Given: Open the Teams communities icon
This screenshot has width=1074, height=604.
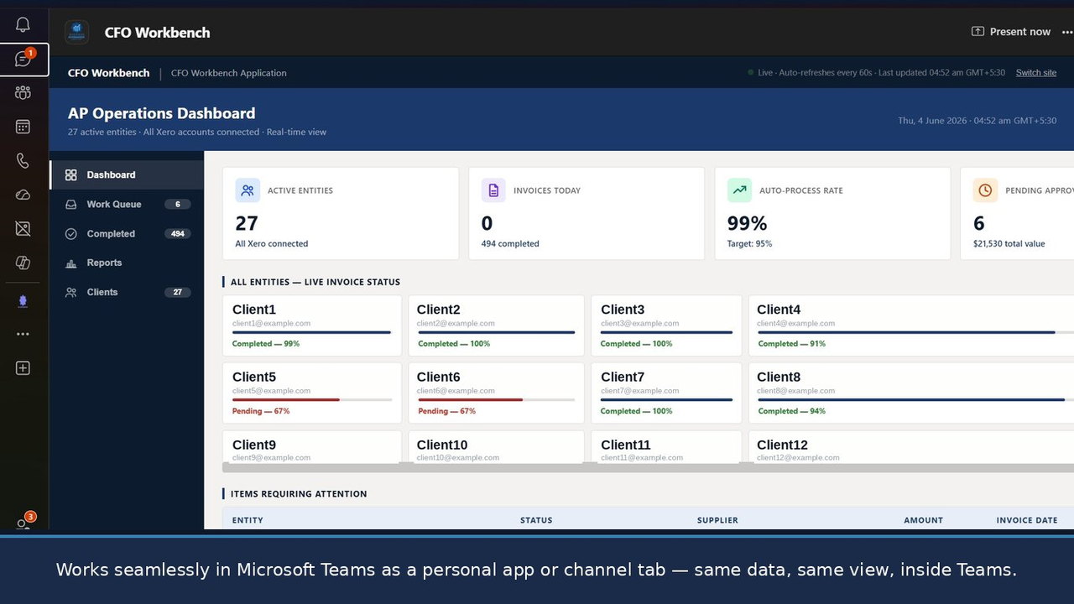Looking at the screenshot, I should click(x=23, y=93).
